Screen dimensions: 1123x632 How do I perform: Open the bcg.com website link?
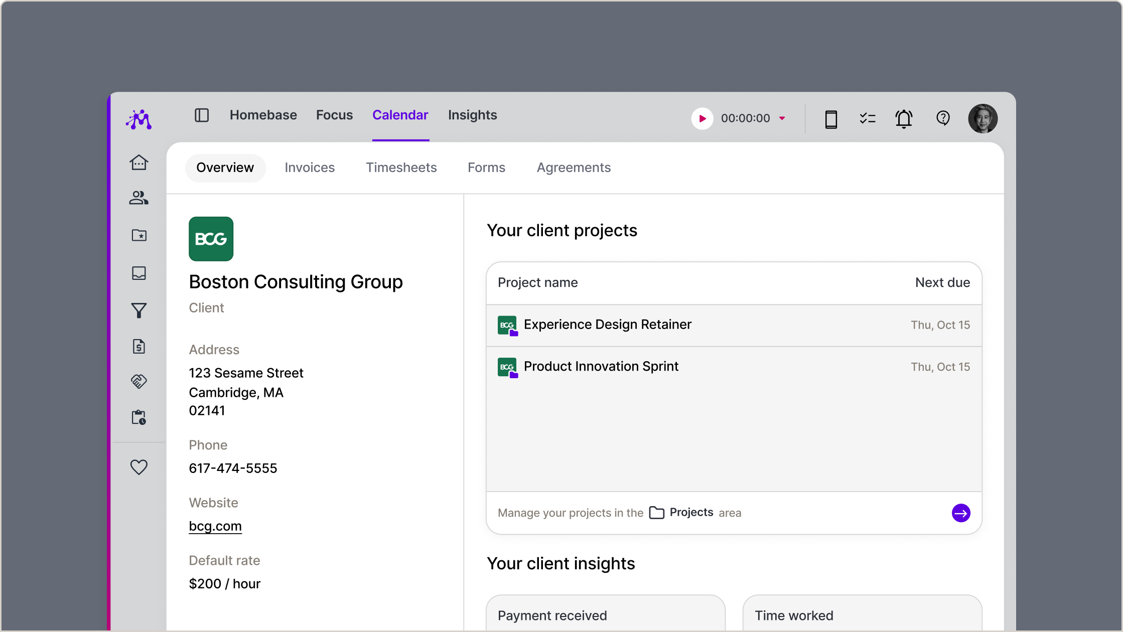pos(215,526)
